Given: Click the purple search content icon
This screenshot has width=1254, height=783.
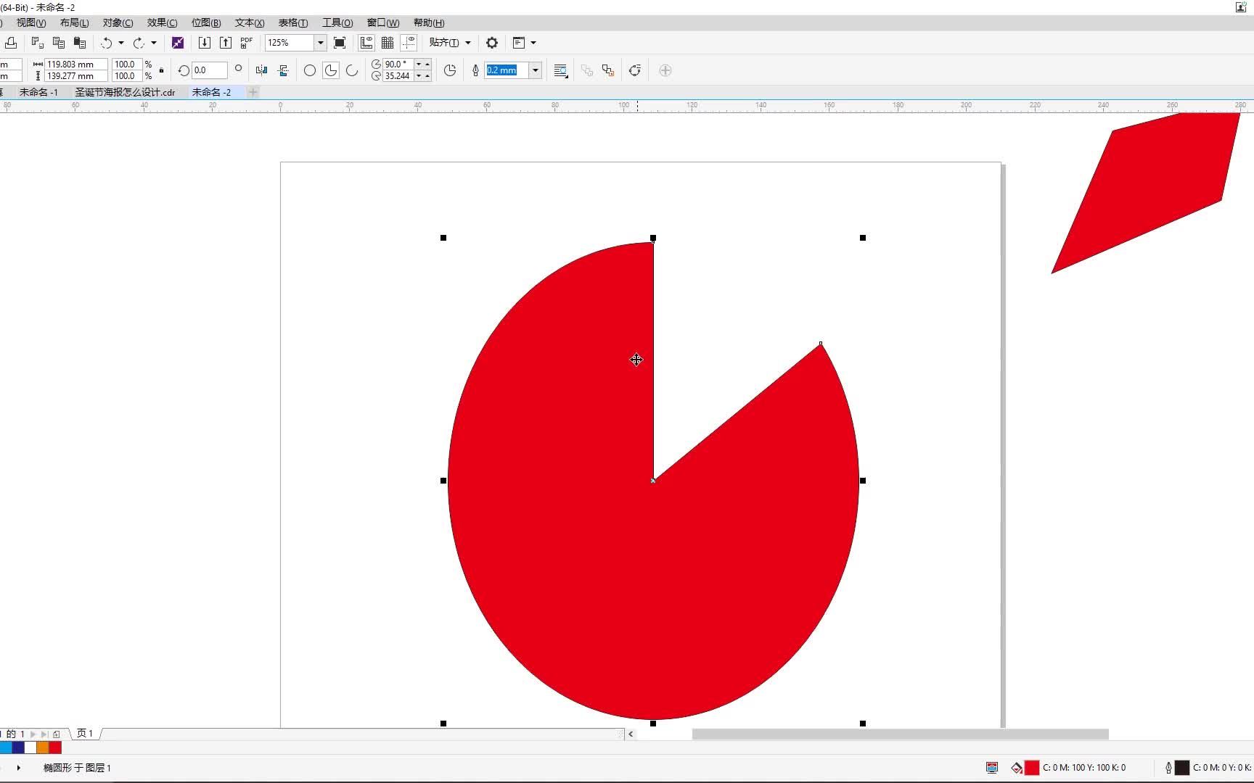Looking at the screenshot, I should click(x=178, y=43).
